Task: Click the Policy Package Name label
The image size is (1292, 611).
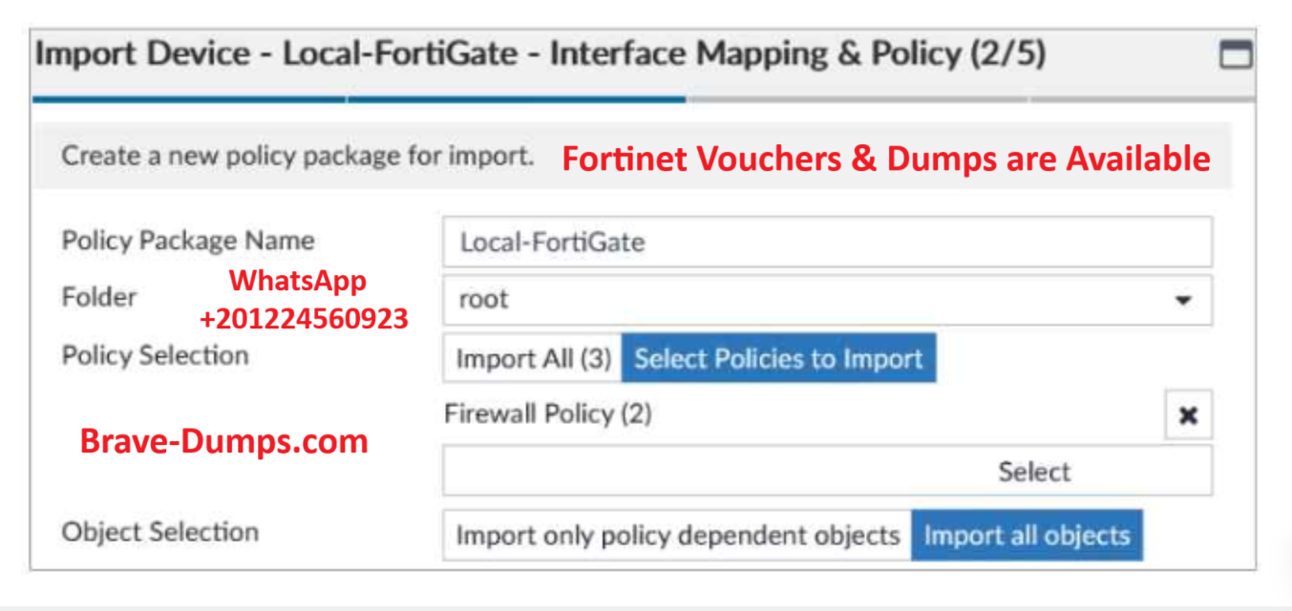Action: (x=188, y=241)
